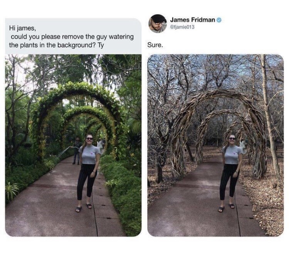Click the woman's sandals in right photo
This screenshot has height=267, width=289.
tap(227, 208)
